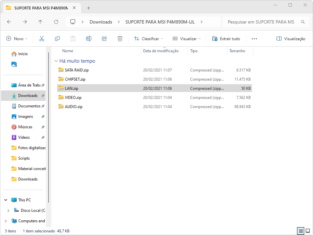Sort by Tamanho column header
Viewport: 313px width, 235px height.
(237, 51)
